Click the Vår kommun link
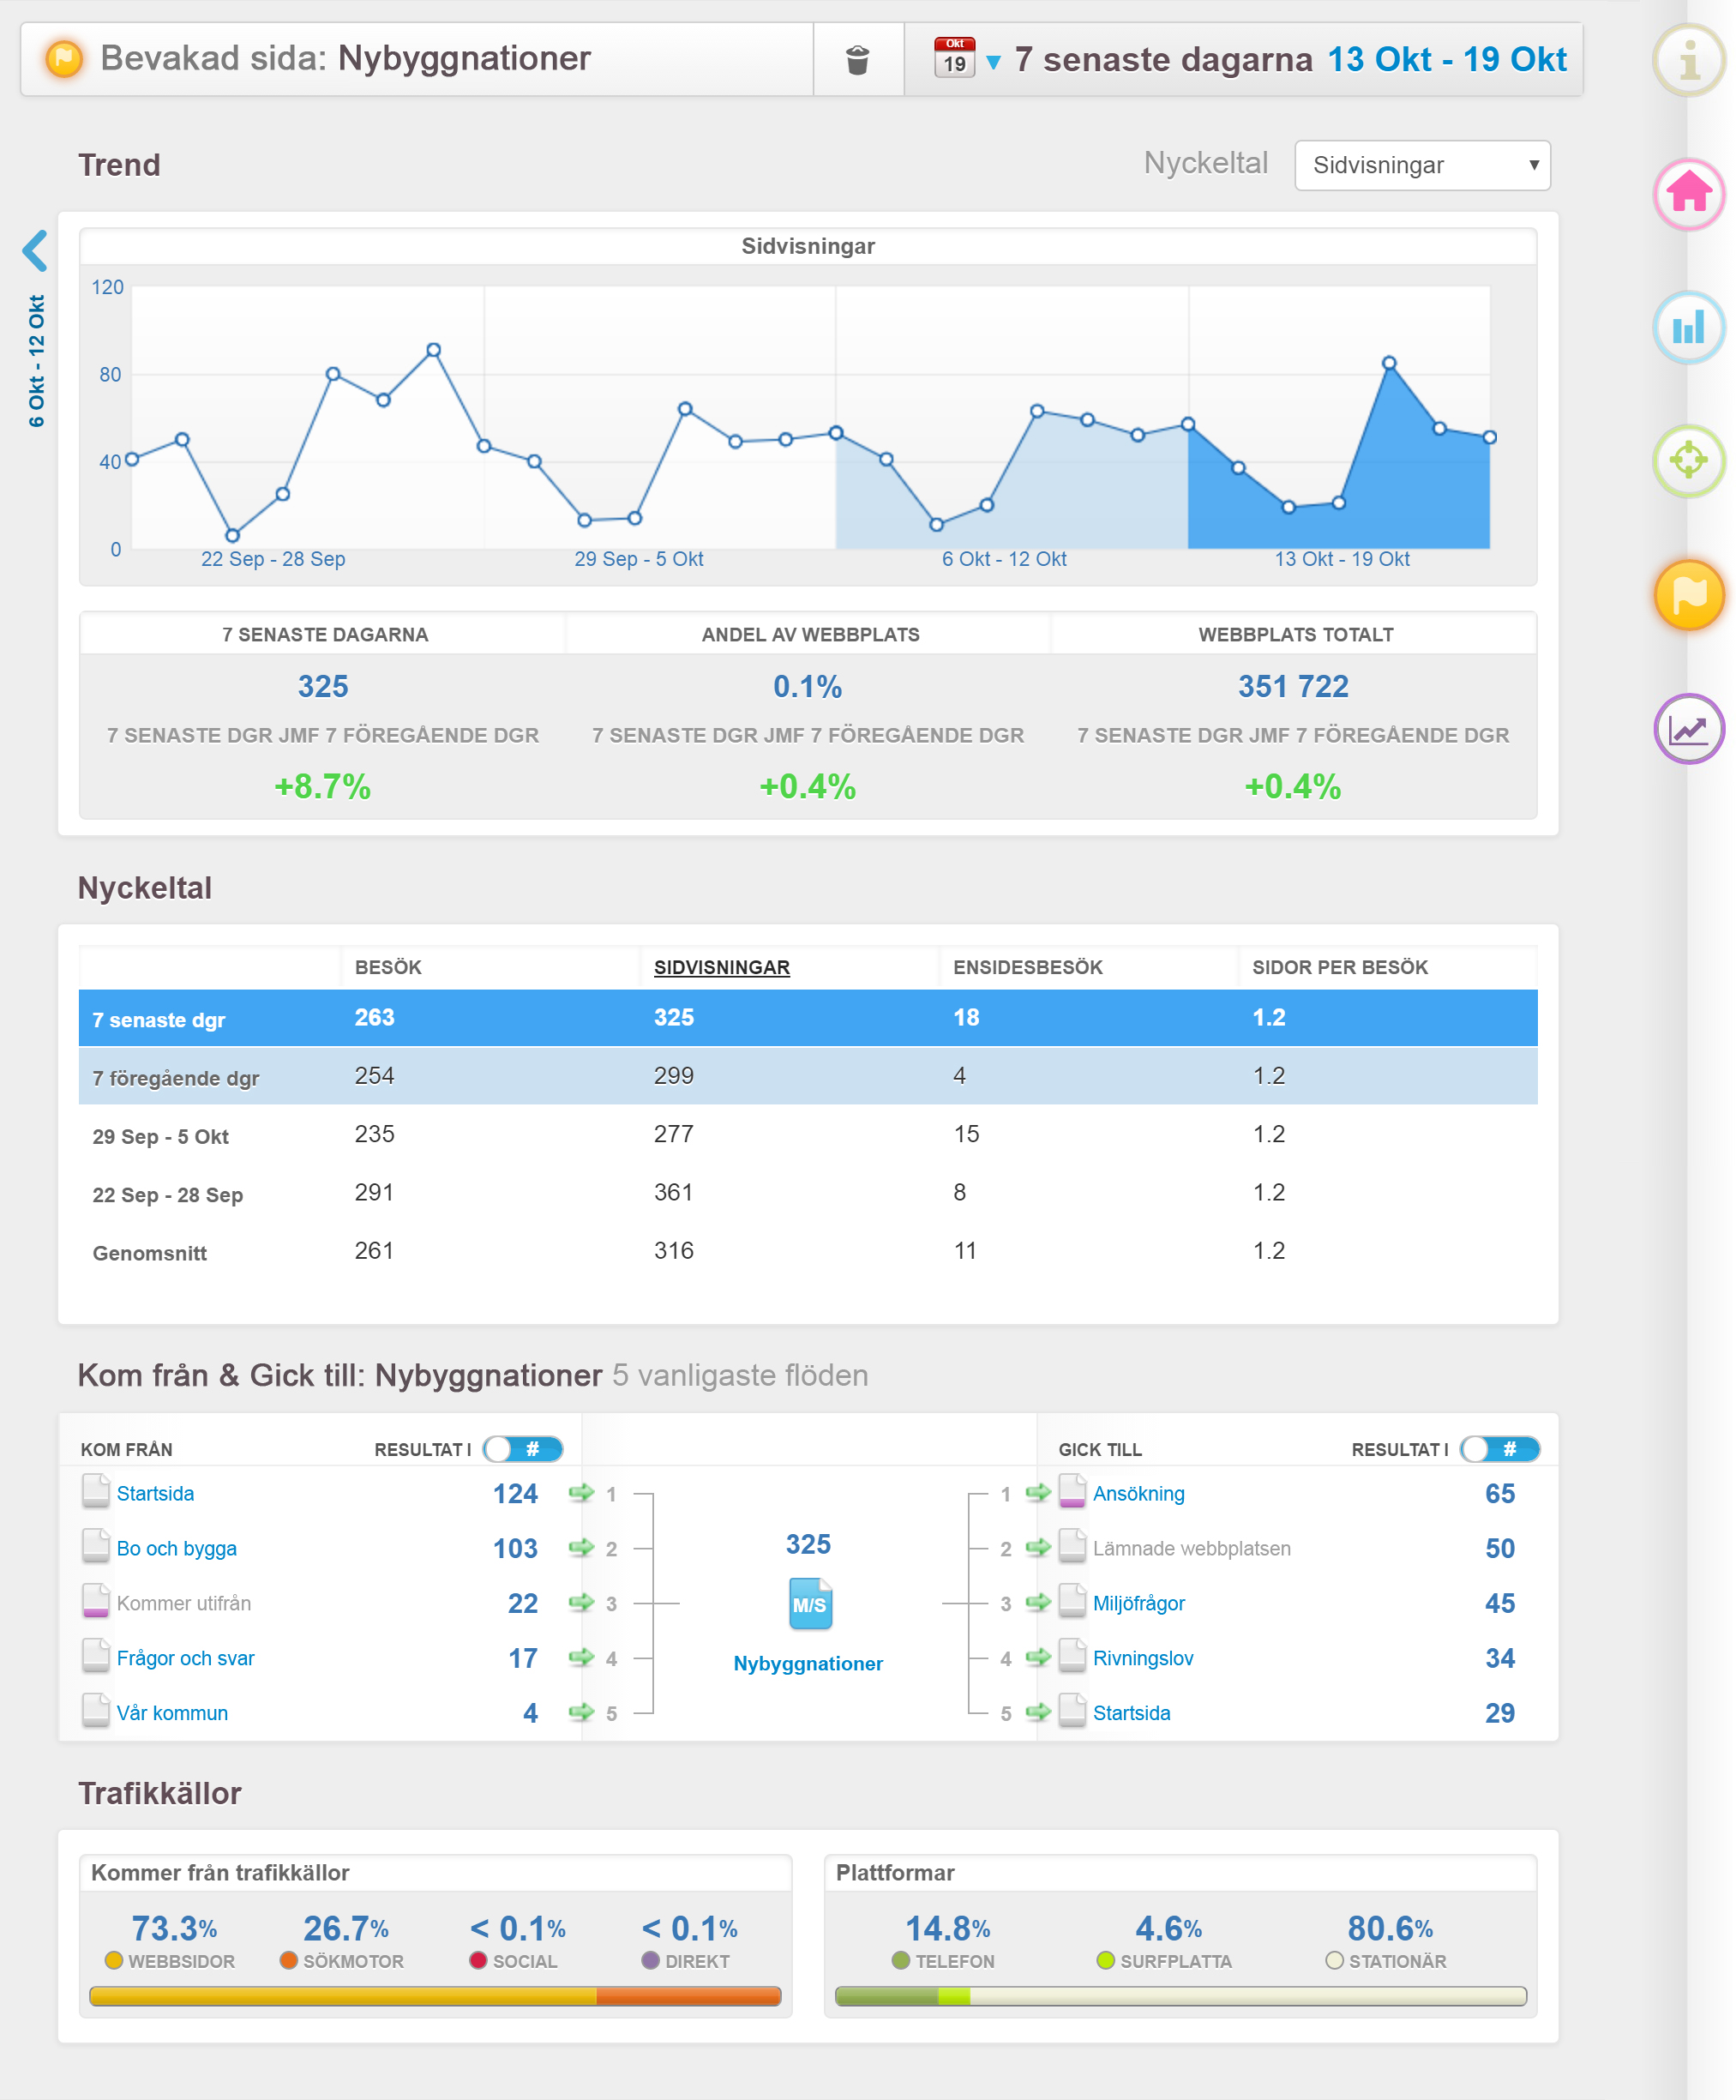The image size is (1736, 2100). pos(172,1713)
